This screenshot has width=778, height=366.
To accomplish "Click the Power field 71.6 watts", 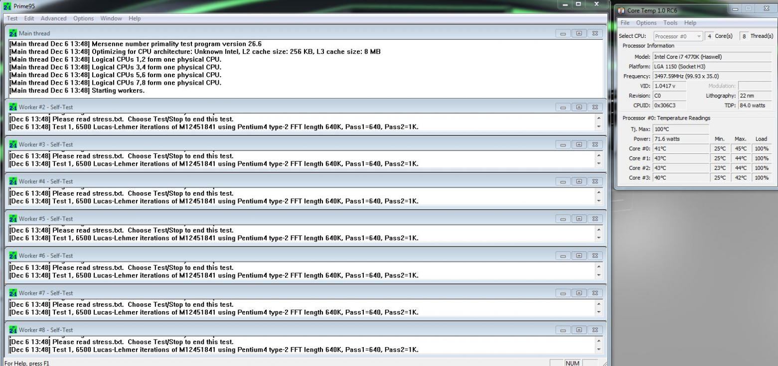I will [680, 139].
